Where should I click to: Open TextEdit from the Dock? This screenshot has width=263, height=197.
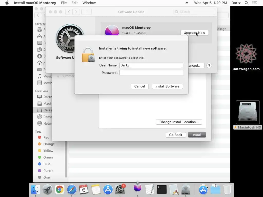tap(150, 190)
